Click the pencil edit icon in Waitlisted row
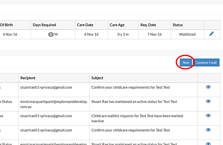Viewport: 223px width, 145px height. pyautogui.click(x=211, y=34)
